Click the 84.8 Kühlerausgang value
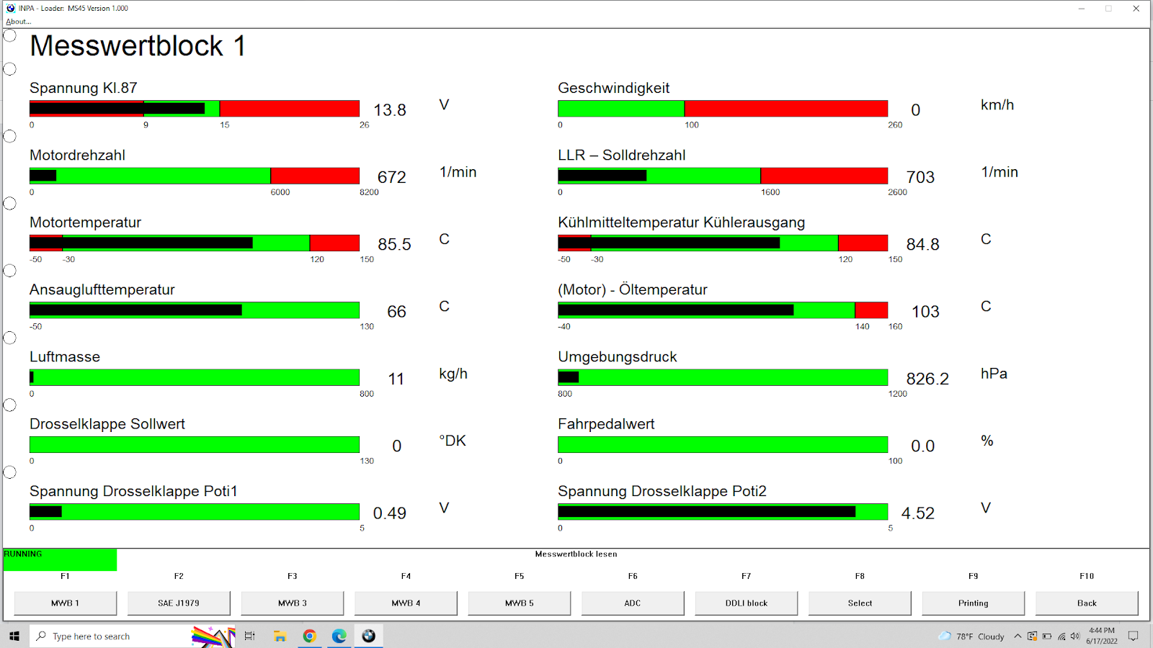1153x648 pixels. click(922, 244)
